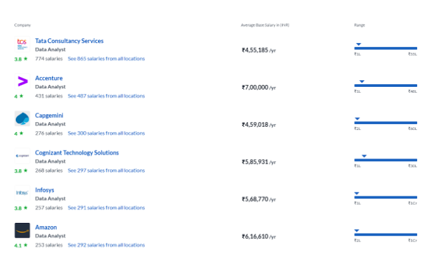Image resolution: width=441 pixels, height=266 pixels.
Task: Click the Infosys company logo
Action: click(22, 193)
